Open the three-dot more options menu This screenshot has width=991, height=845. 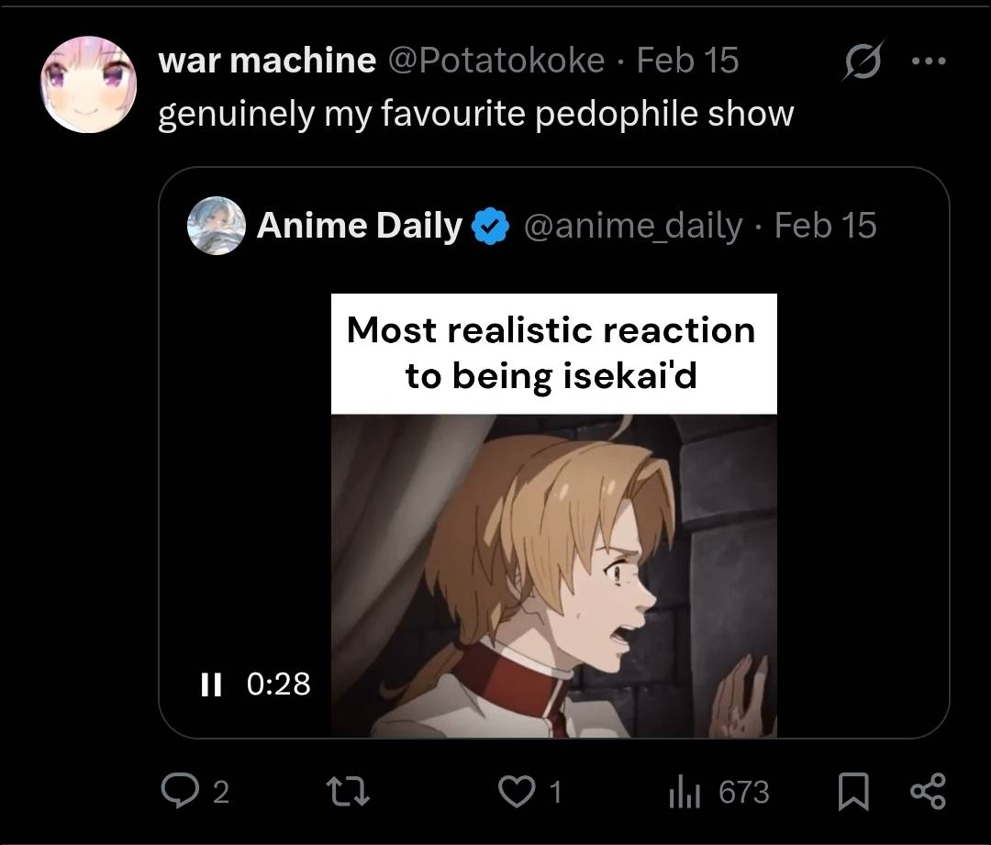click(x=927, y=62)
